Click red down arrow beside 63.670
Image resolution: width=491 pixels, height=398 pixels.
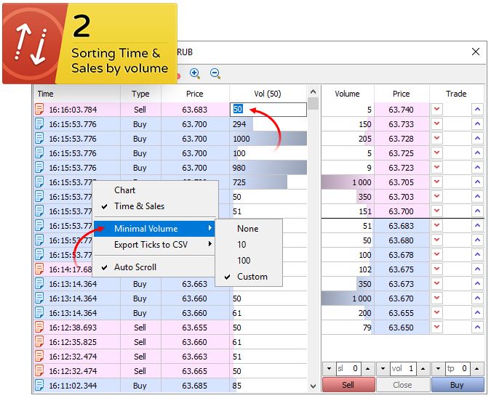coord(437,298)
